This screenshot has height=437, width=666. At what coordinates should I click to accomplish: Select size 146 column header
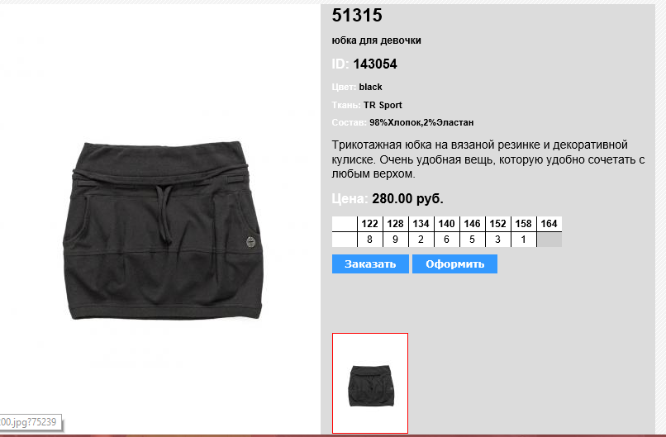pyautogui.click(x=472, y=224)
